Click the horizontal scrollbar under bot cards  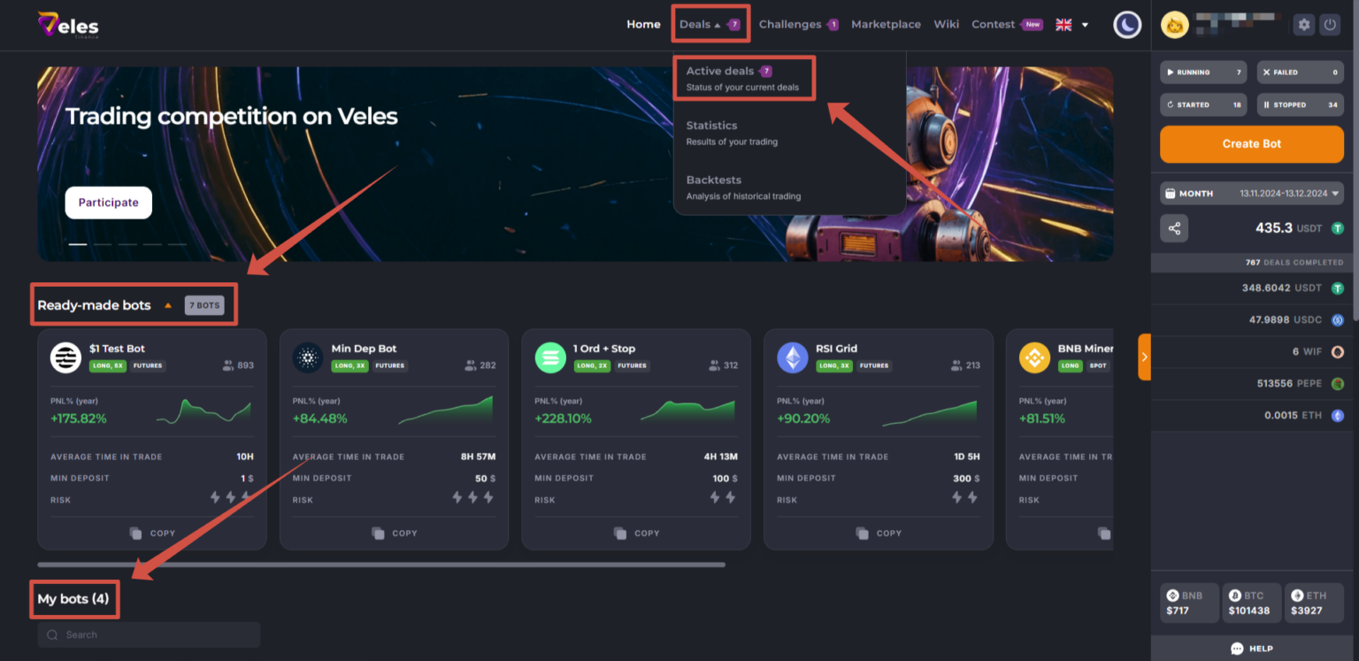380,565
